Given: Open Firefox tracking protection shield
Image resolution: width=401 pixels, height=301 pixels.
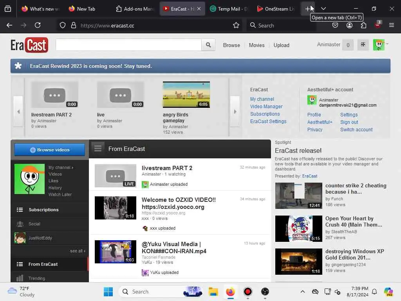Looking at the screenshot, I should (x=63, y=25).
